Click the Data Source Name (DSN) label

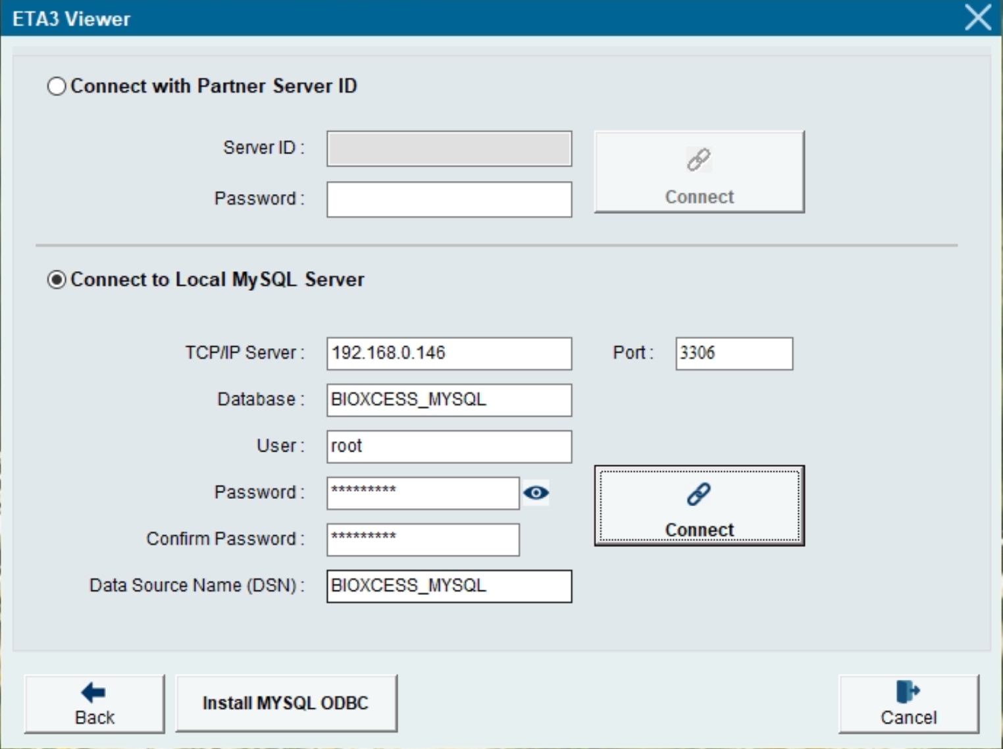click(197, 586)
